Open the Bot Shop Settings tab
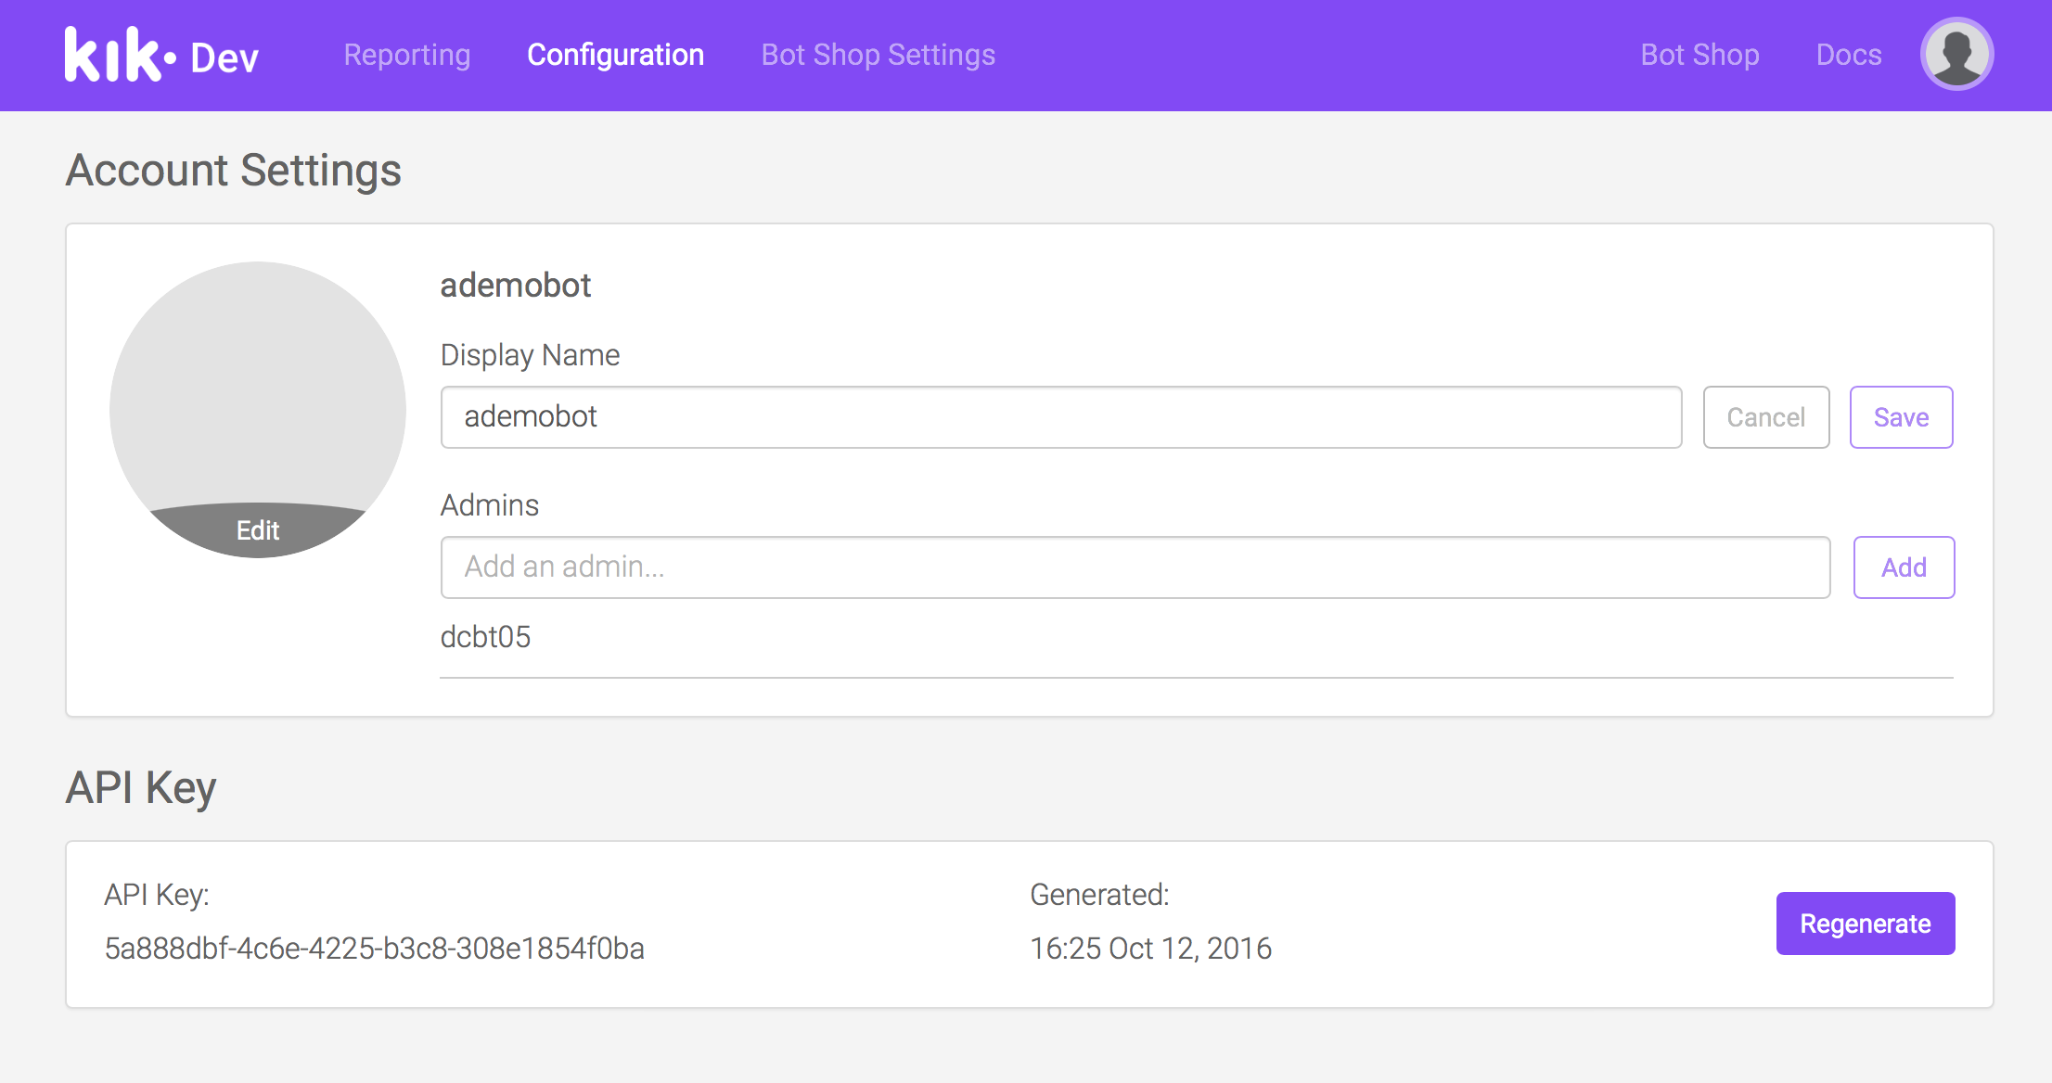 point(878,55)
